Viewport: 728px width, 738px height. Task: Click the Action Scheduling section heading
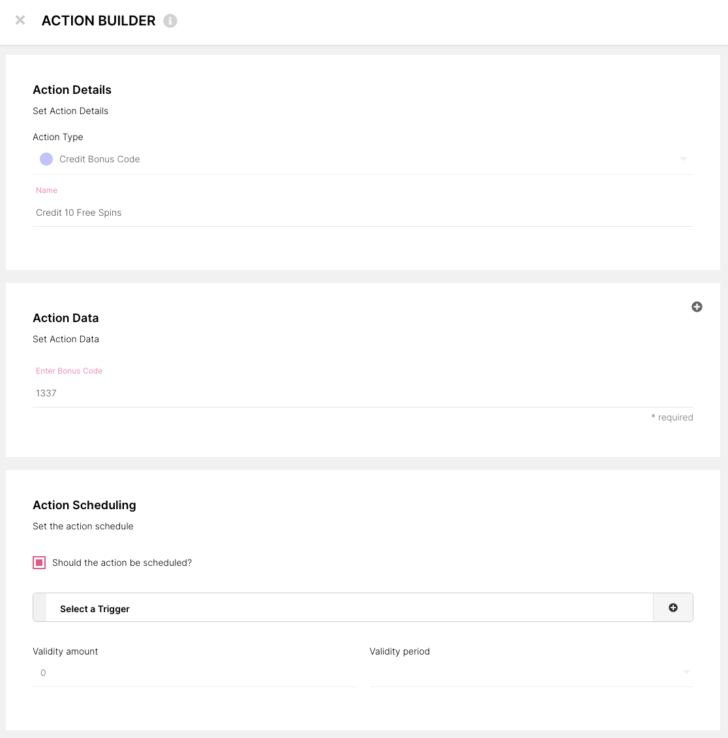[84, 505]
